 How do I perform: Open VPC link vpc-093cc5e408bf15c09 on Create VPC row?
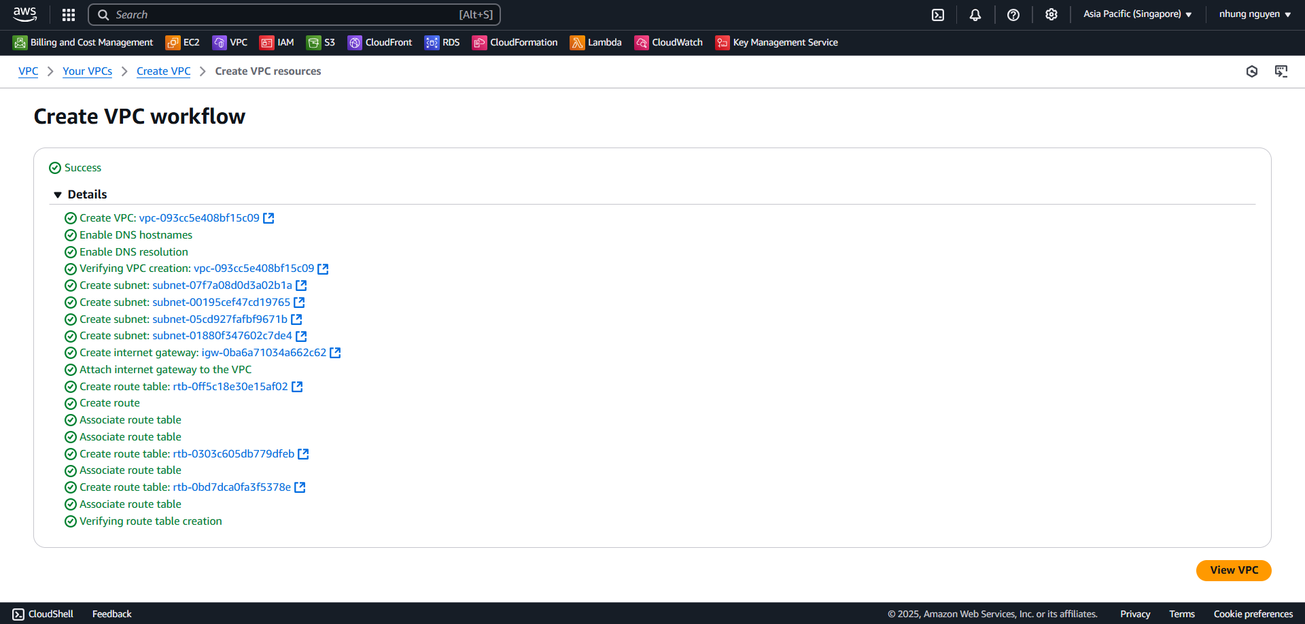click(x=199, y=218)
